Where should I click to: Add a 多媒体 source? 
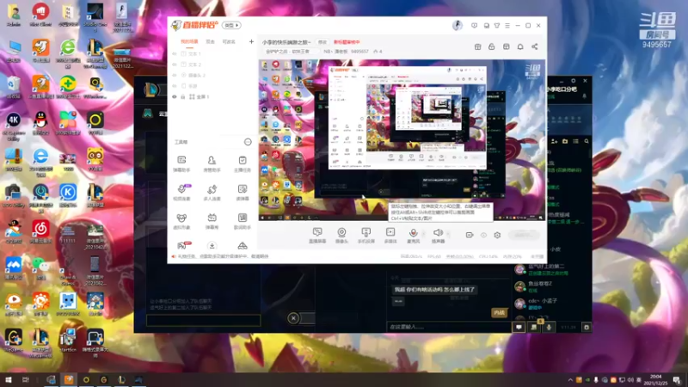pyautogui.click(x=390, y=236)
